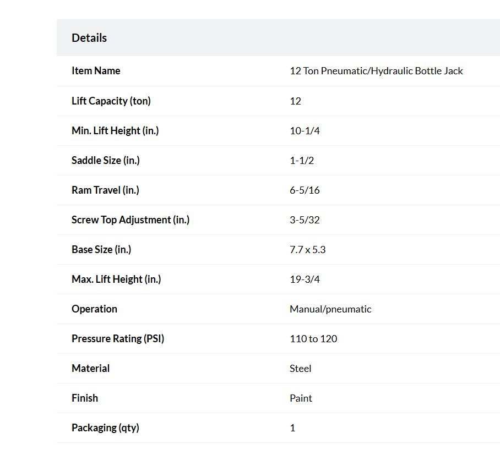Select the 7.7 x 5.3 base size value
500x455 pixels.
[307, 249]
